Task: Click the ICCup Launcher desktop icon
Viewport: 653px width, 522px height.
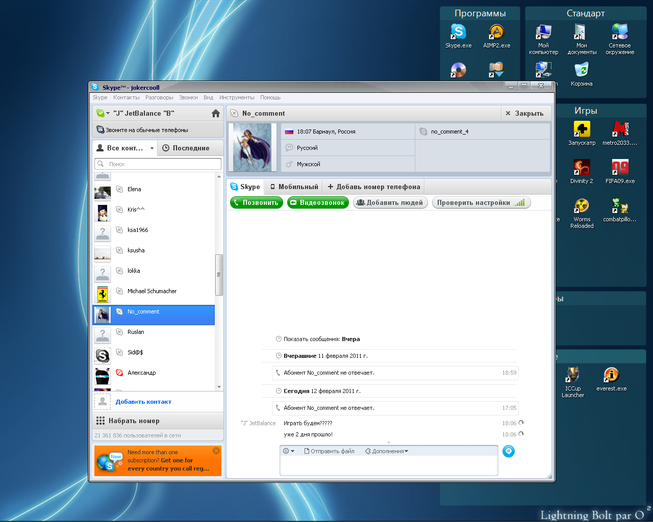Action: pyautogui.click(x=572, y=382)
